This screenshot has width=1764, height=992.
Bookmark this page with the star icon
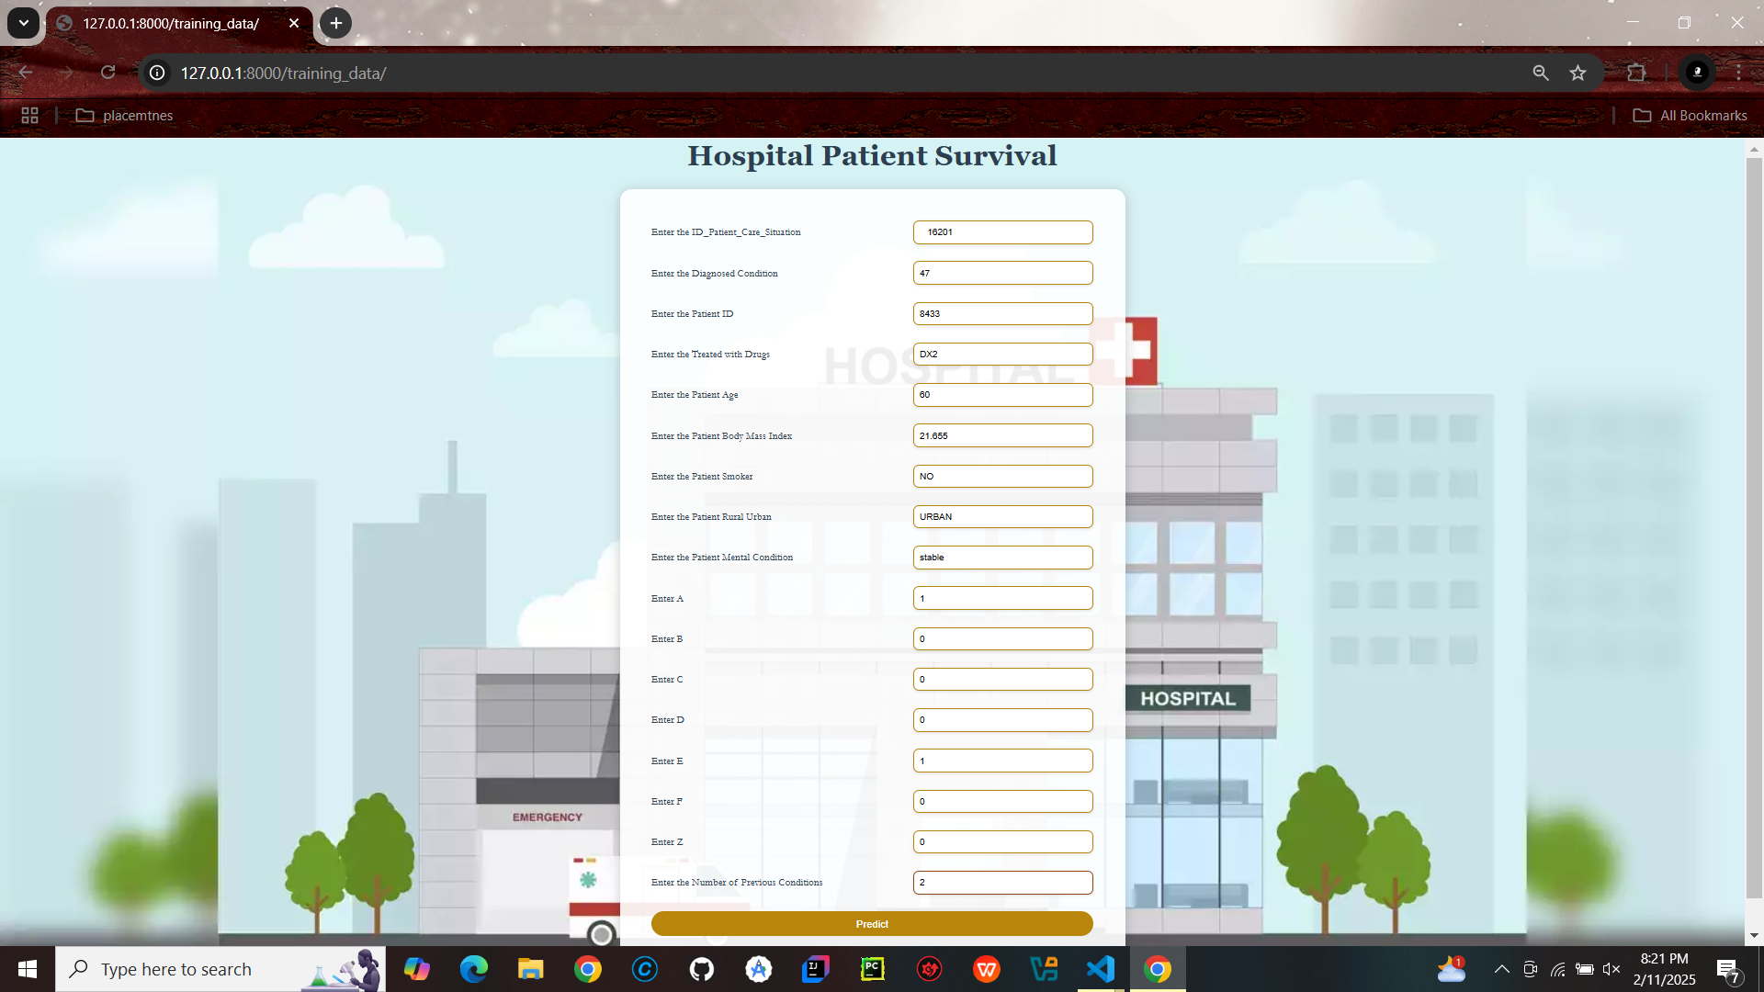coord(1577,73)
